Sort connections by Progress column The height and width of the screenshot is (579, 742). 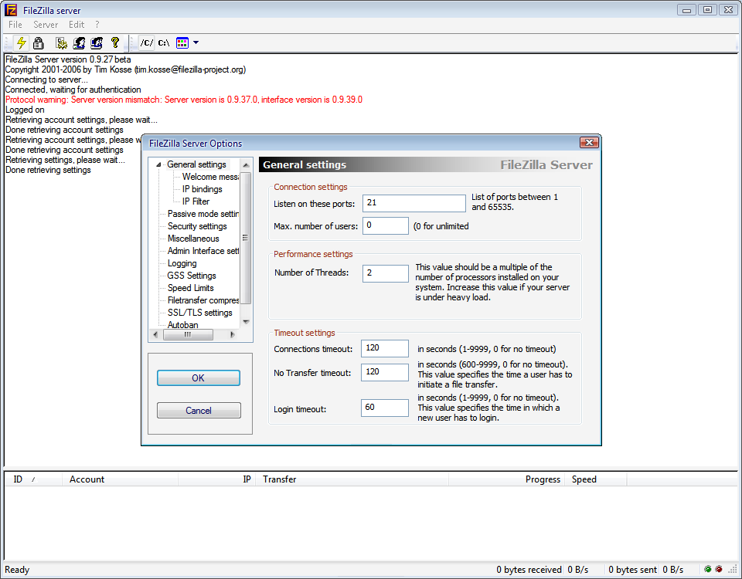[506, 479]
